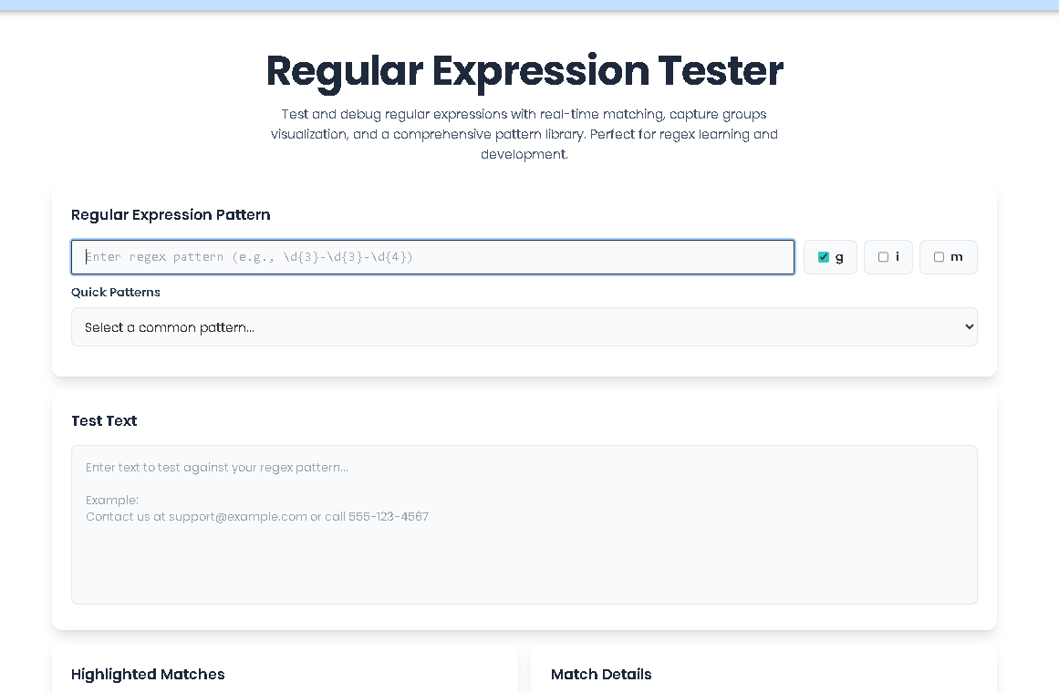Click the 'Regular Expression Pattern' label
This screenshot has height=693, width=1059.
pyautogui.click(x=171, y=214)
